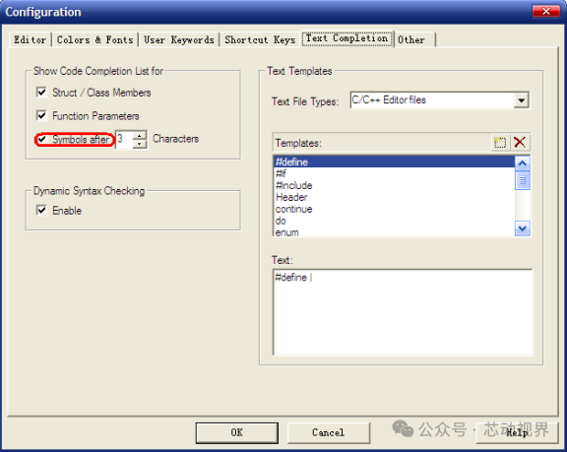Delete the selected template with the red X
The image size is (567, 452).
520,142
